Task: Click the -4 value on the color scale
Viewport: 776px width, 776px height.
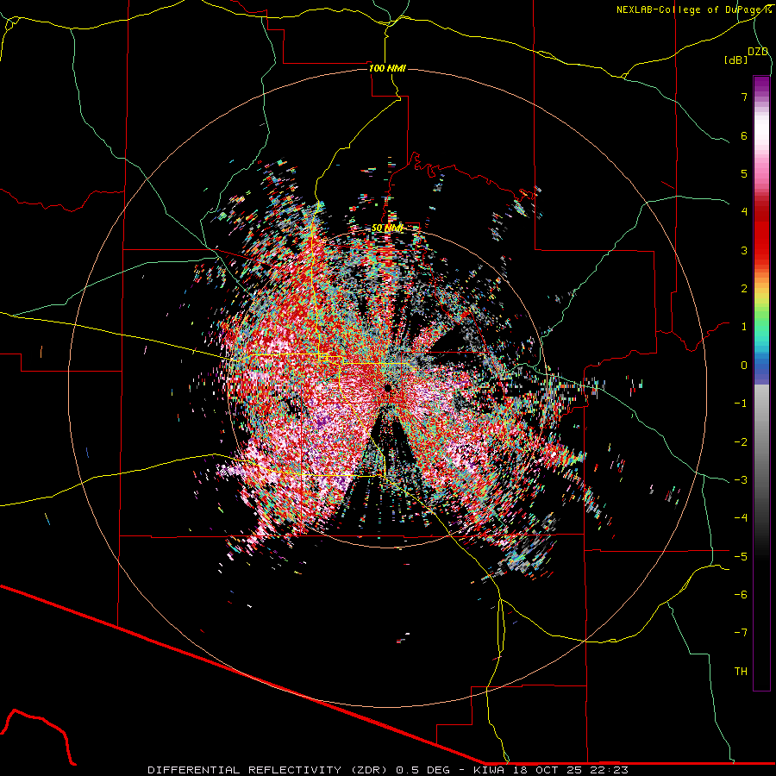Action: point(741,518)
